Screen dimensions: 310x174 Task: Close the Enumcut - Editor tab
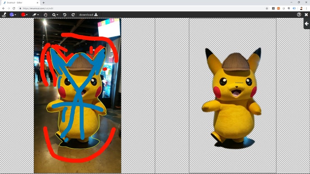[38, 3]
